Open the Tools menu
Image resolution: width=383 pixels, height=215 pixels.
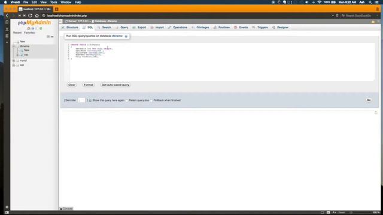coord(53,2)
